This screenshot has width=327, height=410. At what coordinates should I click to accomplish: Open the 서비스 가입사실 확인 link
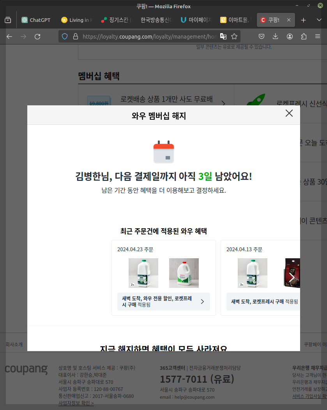(309, 396)
